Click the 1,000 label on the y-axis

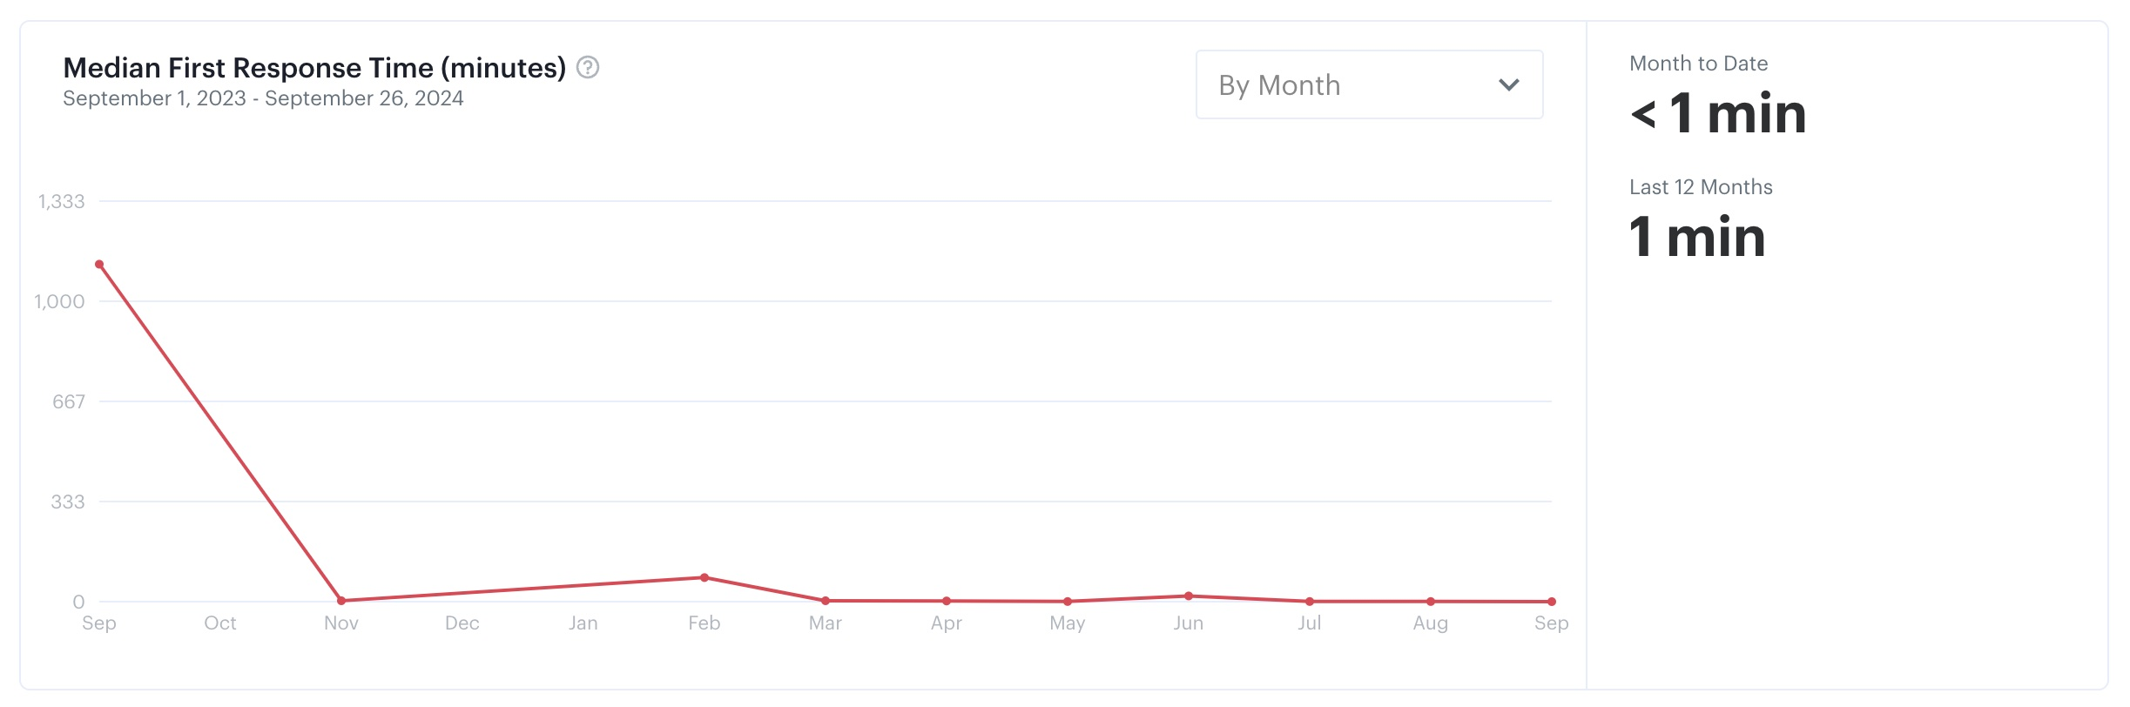click(60, 302)
